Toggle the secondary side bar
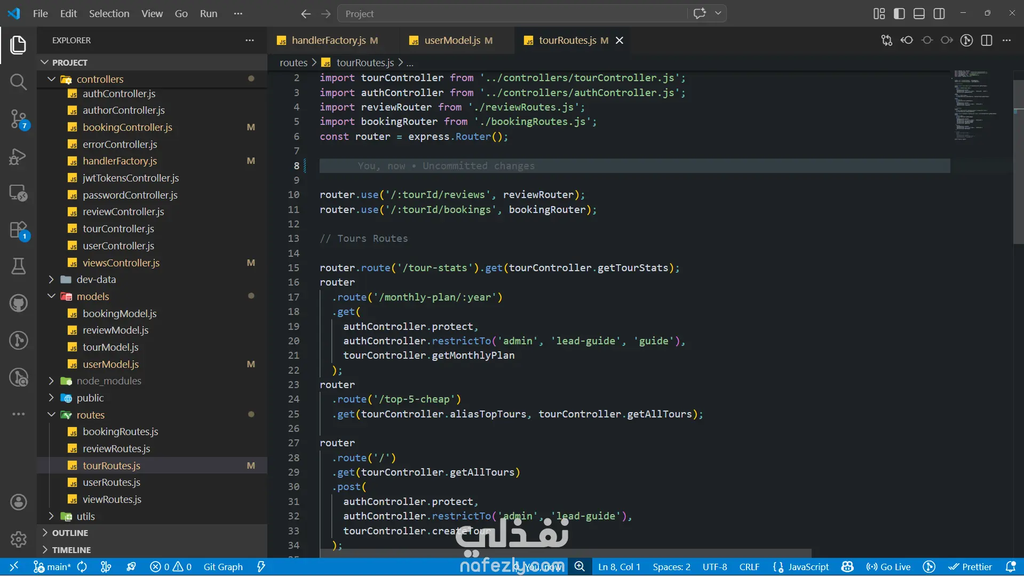 pyautogui.click(x=939, y=14)
